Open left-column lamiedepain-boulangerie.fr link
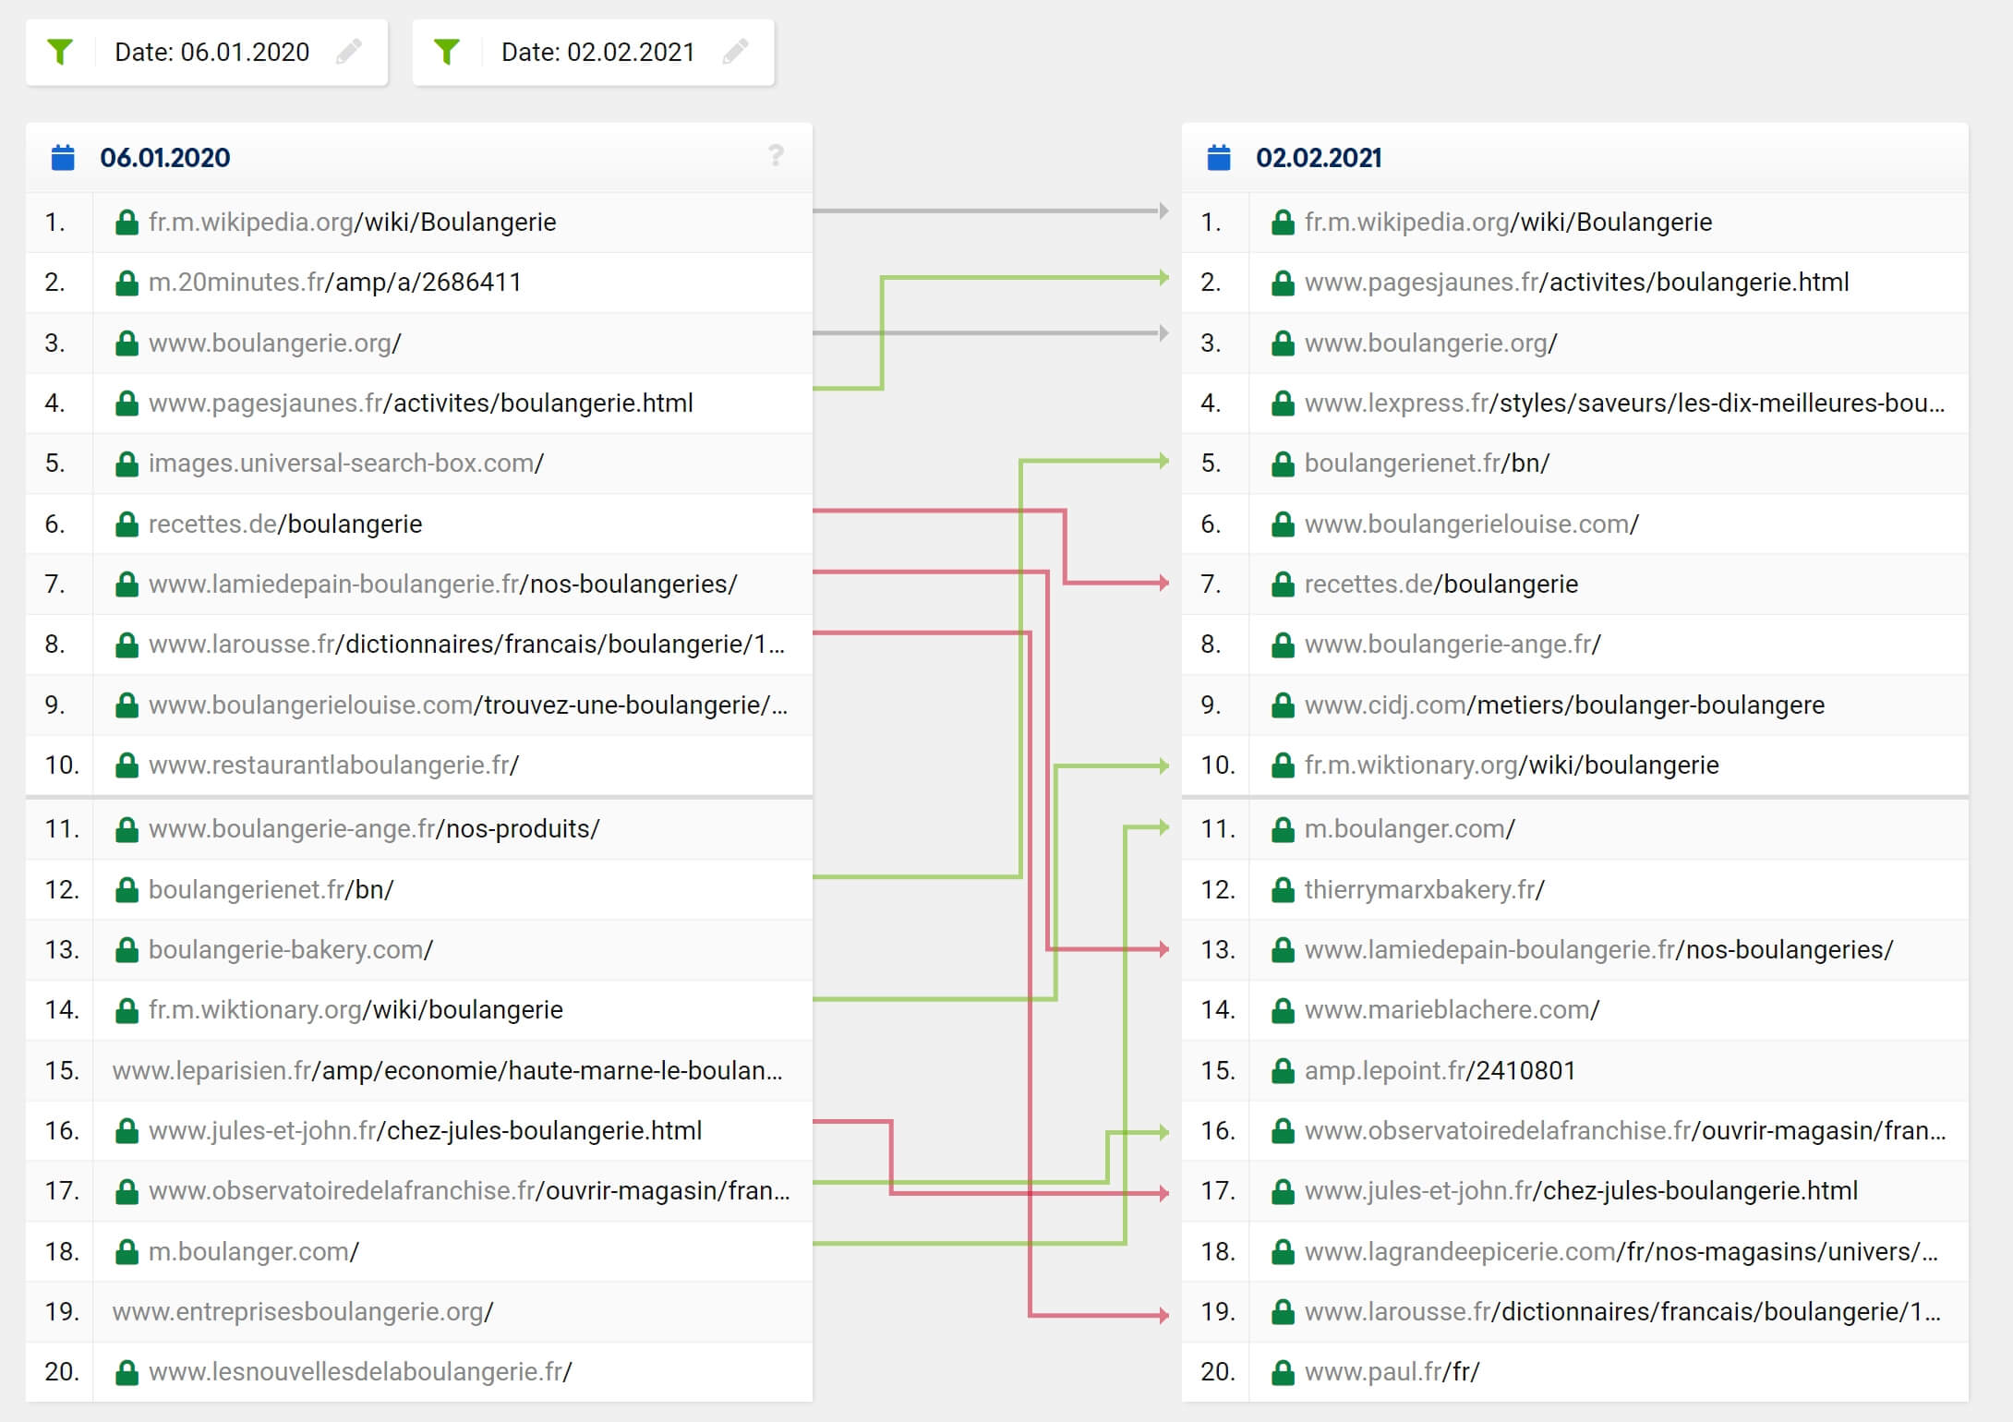The width and height of the screenshot is (2013, 1422). pos(442,584)
